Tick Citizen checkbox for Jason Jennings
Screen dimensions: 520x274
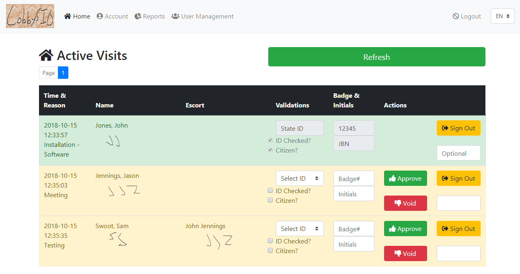270,200
